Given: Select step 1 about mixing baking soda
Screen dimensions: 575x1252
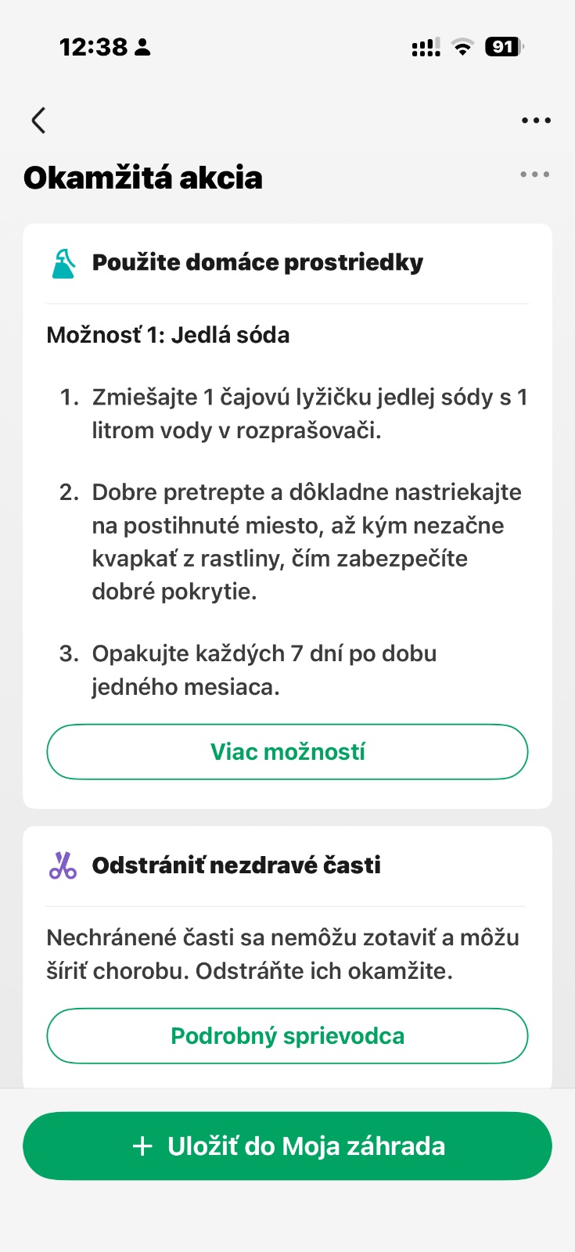Looking at the screenshot, I should click(x=309, y=414).
